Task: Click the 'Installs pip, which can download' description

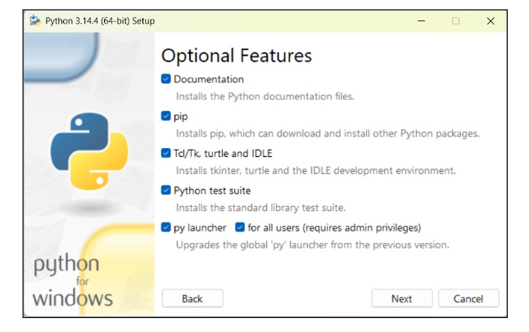Action: pyautogui.click(x=328, y=133)
